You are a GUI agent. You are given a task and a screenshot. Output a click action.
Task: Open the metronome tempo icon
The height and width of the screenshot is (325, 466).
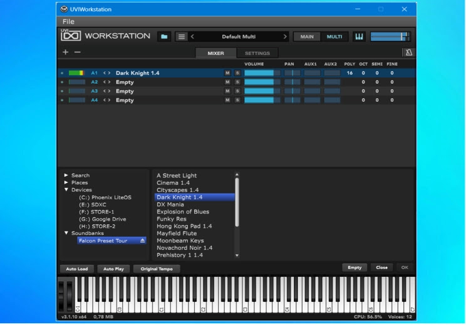pyautogui.click(x=408, y=52)
